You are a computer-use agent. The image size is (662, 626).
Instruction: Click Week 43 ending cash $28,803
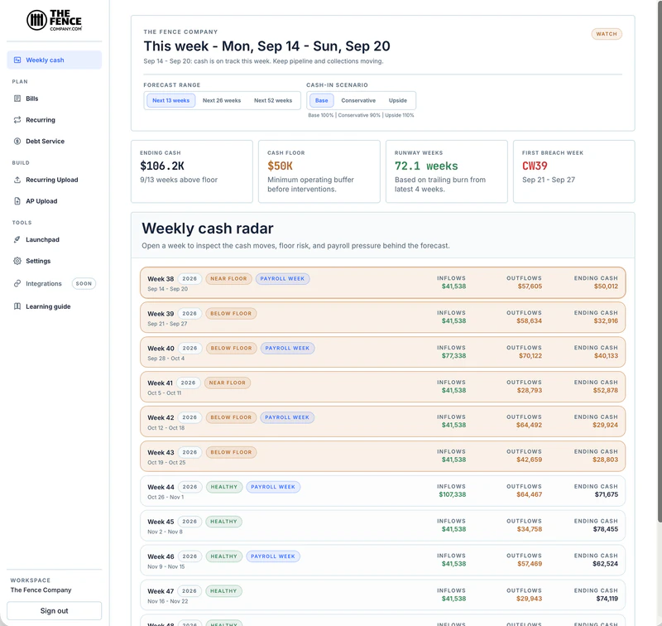pos(605,460)
